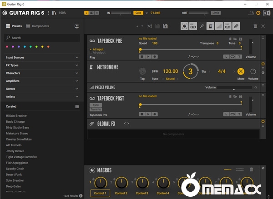Open the user account icon
Screen dimensions: 273x199
76,26
